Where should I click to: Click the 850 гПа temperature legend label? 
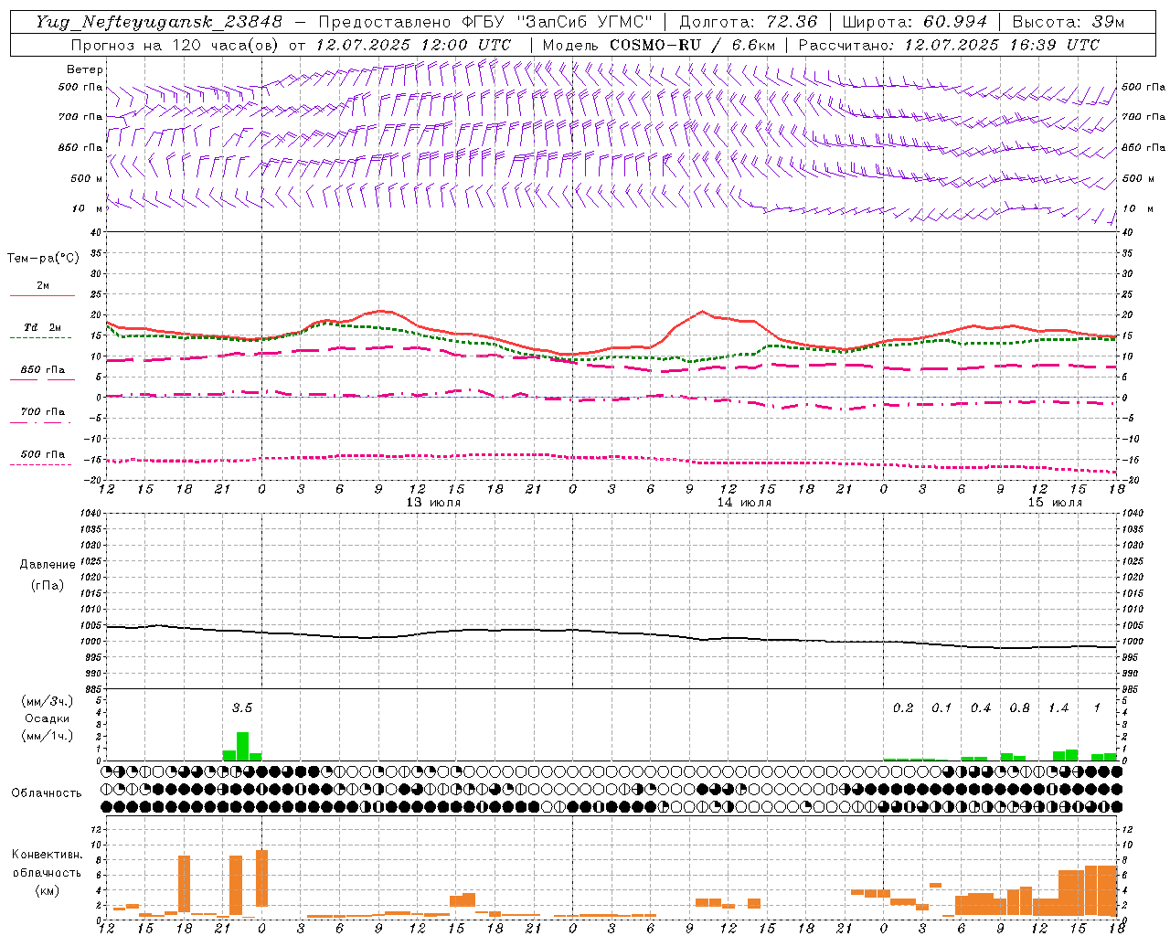click(x=43, y=370)
